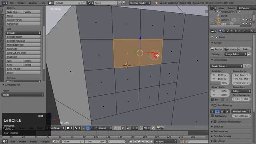
Task: Open the Toggle action dropdown
Action: (23, 95)
